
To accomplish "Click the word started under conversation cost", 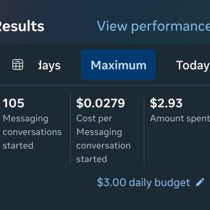I will pyautogui.click(x=92, y=159).
